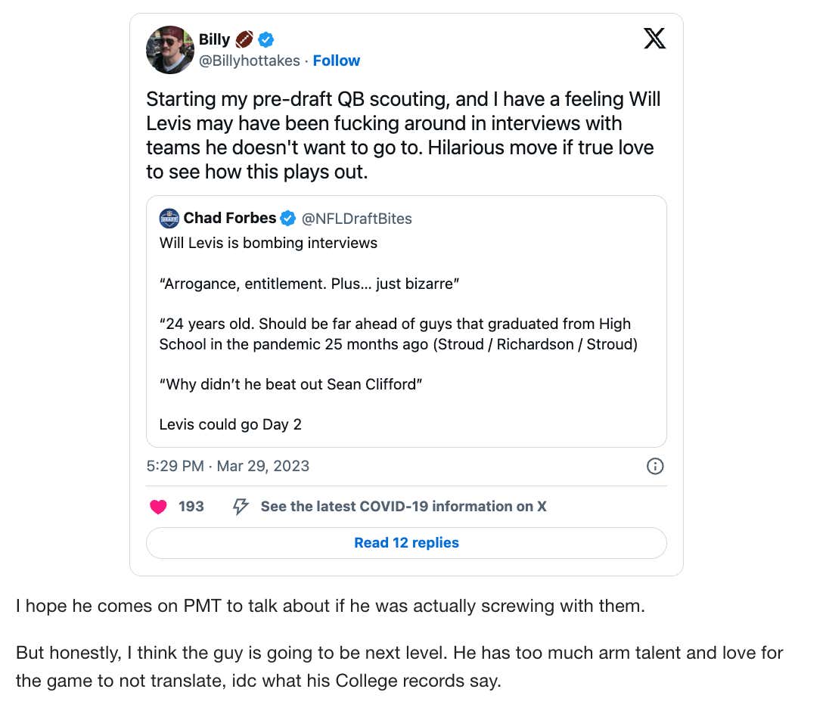The width and height of the screenshot is (826, 717).
Task: Click the lightning bolt icon next to COVID-19 text
Action: (x=241, y=507)
